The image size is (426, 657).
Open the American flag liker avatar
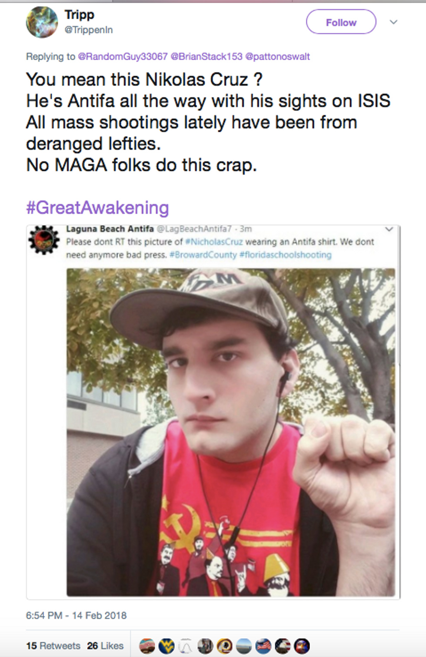(x=263, y=646)
